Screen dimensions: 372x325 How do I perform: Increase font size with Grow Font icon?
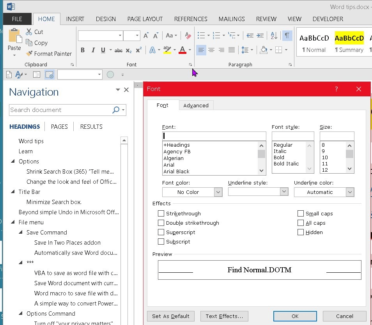[x=146, y=36]
